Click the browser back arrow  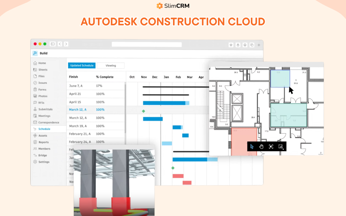click(60, 44)
